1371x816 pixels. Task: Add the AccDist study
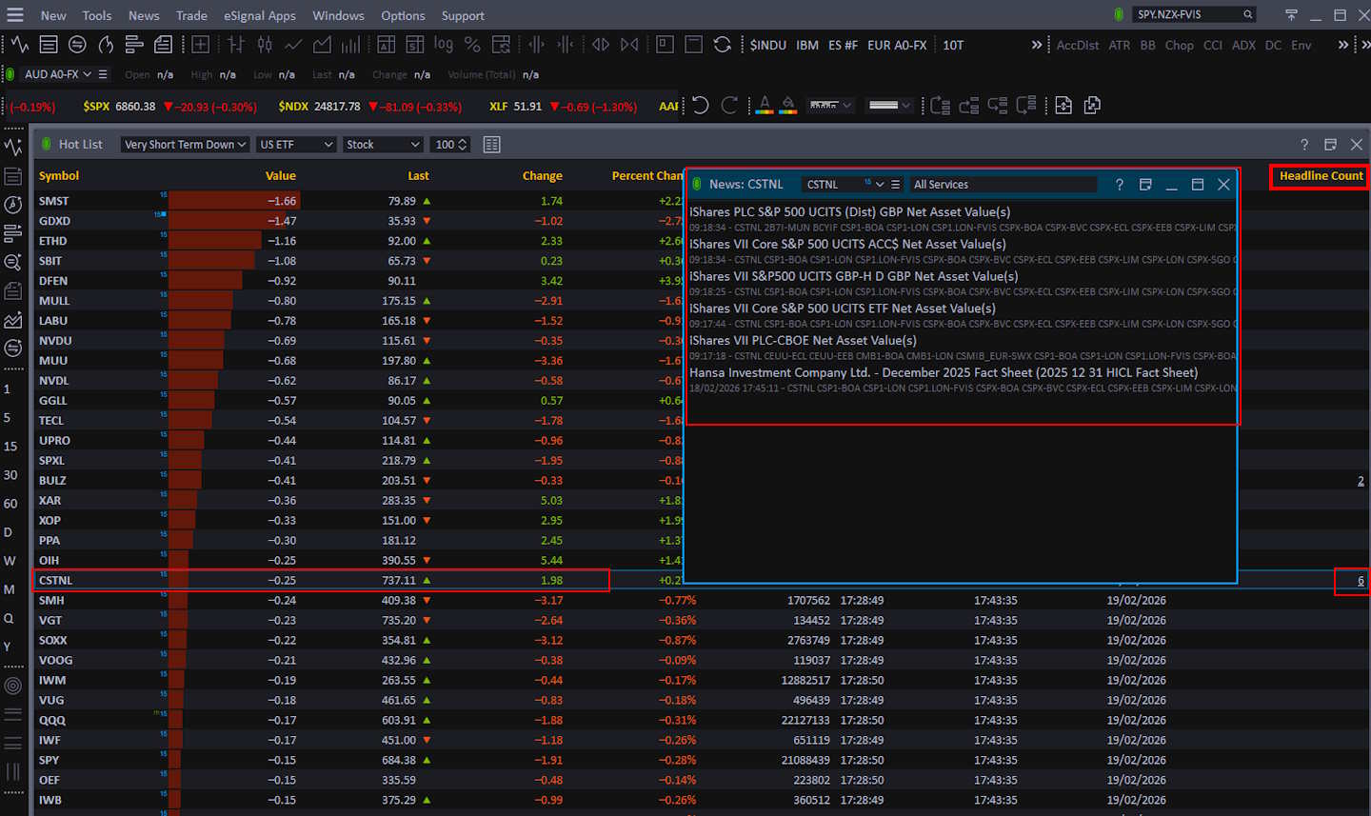[1078, 45]
